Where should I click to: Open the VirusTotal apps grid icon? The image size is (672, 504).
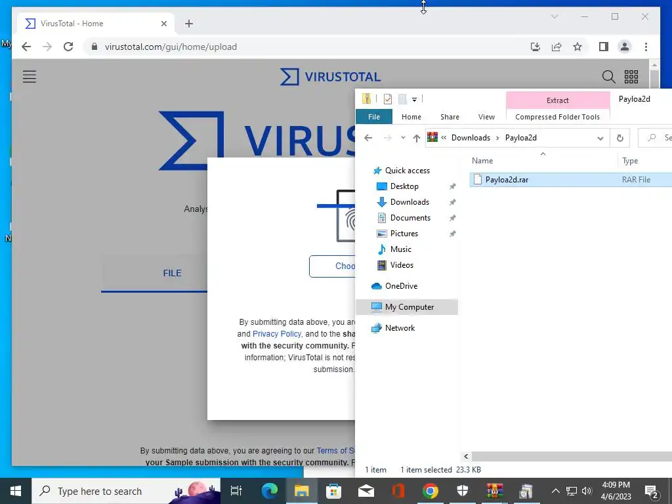[x=631, y=77]
